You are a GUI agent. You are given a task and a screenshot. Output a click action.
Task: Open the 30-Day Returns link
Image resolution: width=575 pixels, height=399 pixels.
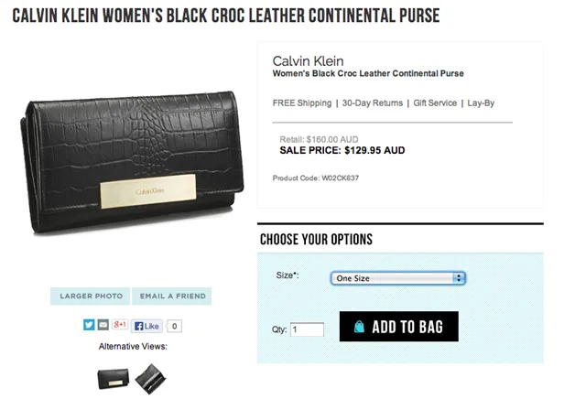click(374, 103)
